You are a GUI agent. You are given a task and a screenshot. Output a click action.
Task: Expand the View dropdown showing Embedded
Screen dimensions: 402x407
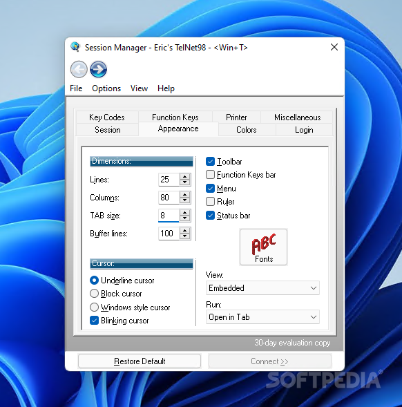tap(262, 288)
